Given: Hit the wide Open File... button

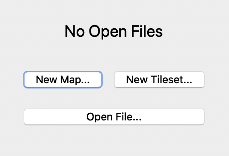Looking at the screenshot, I should click(114, 117).
